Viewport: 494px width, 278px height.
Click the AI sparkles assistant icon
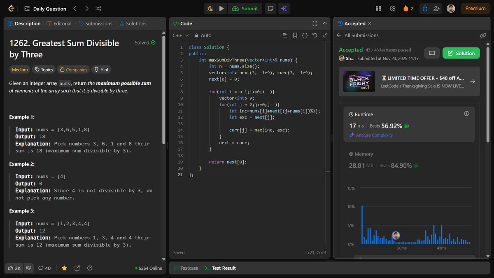coord(284,8)
